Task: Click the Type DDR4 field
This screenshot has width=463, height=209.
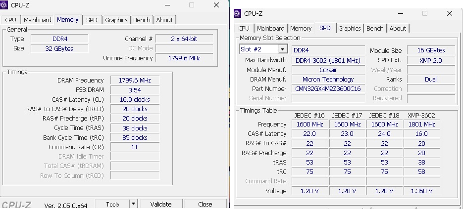Action: [59, 39]
